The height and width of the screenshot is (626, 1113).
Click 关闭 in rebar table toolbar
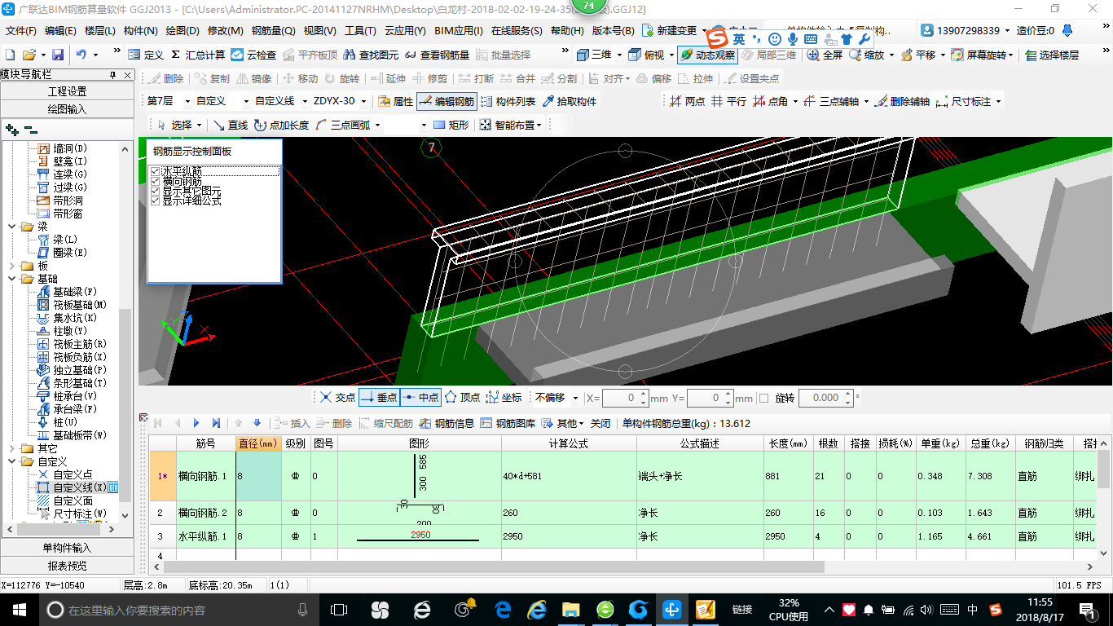tap(600, 423)
